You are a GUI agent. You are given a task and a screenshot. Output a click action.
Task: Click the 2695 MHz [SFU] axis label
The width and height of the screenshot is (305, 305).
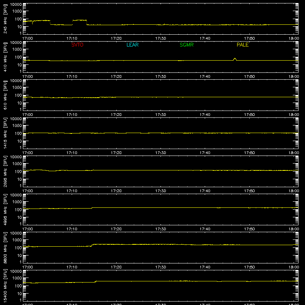click(5, 171)
